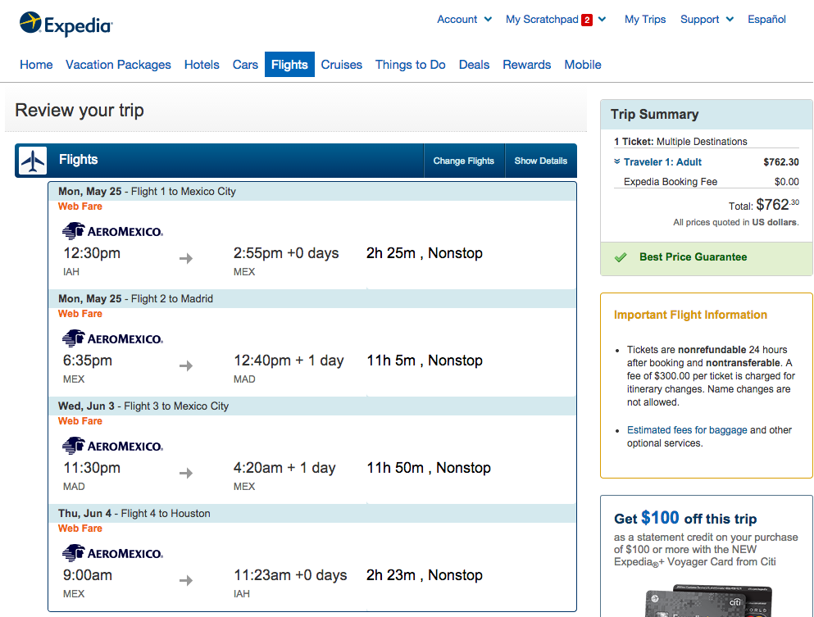Click the Change Flights button
The height and width of the screenshot is (617, 814).
pyautogui.click(x=464, y=161)
